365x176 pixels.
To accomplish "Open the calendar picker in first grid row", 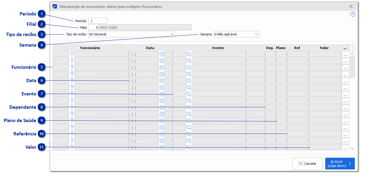I will pyautogui.click(x=162, y=54).
